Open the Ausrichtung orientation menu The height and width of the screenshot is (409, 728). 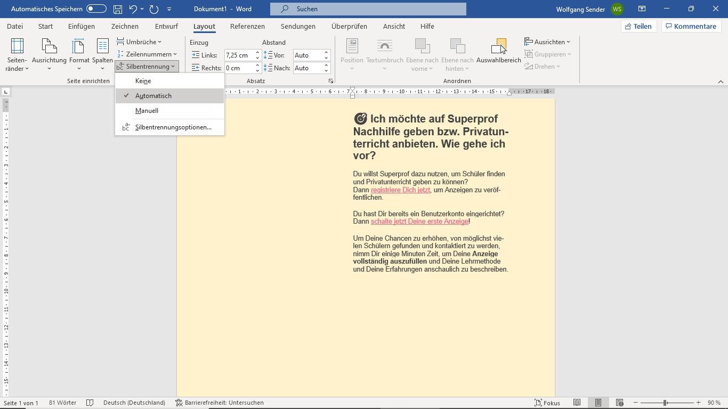point(49,55)
